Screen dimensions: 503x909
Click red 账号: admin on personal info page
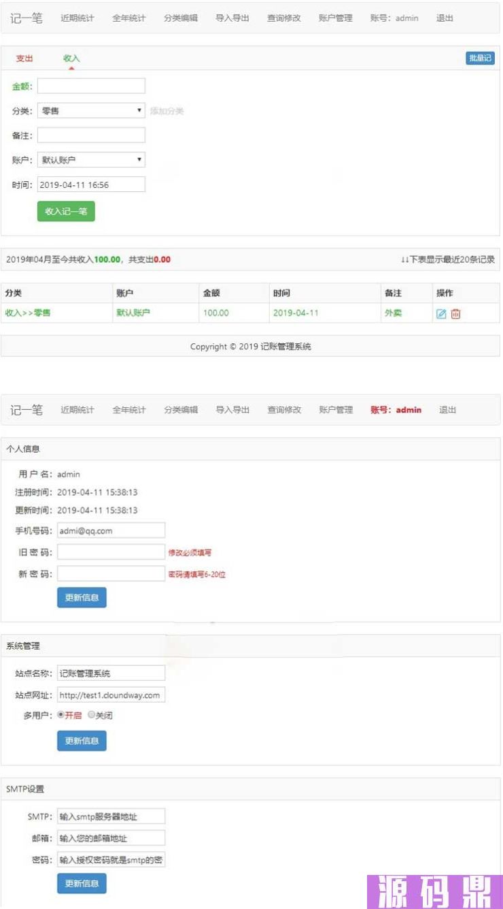[x=396, y=410]
